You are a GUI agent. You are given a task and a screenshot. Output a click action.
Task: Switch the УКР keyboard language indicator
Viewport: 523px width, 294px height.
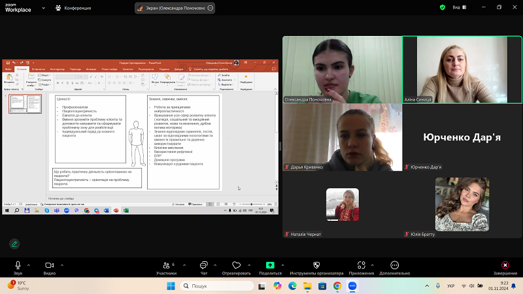pyautogui.click(x=451, y=286)
